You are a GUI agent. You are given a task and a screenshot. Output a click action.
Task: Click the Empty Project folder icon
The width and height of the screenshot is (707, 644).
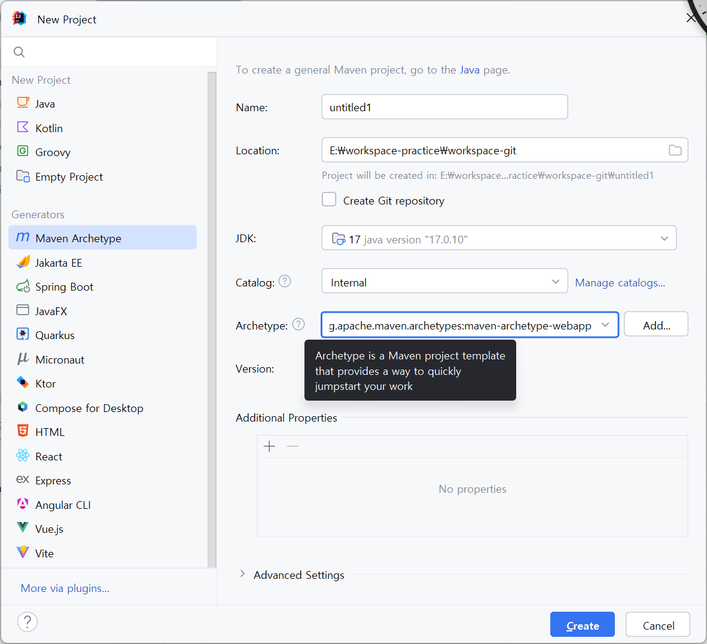pos(23,176)
